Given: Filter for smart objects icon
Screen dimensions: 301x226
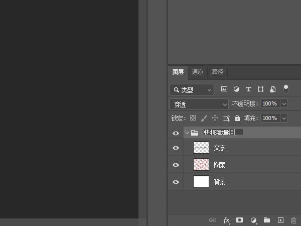Looking at the screenshot, I should pos(273,89).
